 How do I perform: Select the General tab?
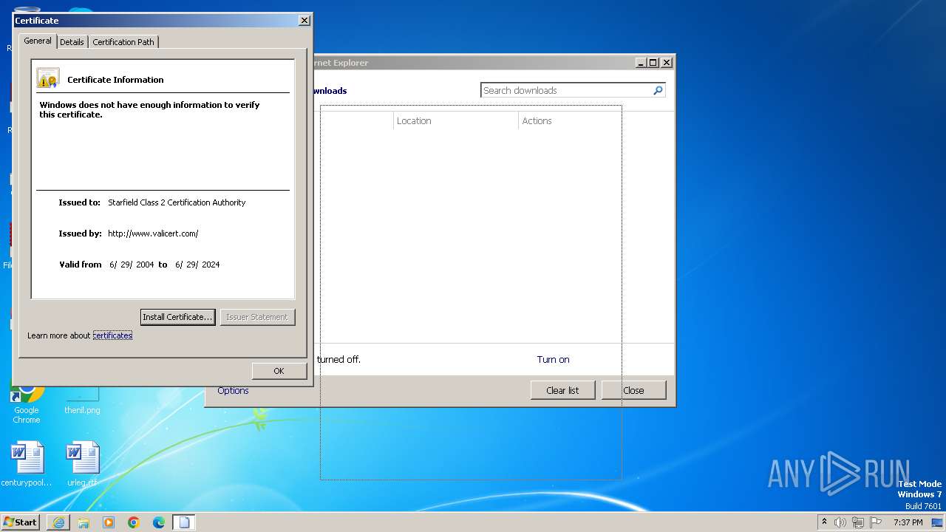point(38,41)
